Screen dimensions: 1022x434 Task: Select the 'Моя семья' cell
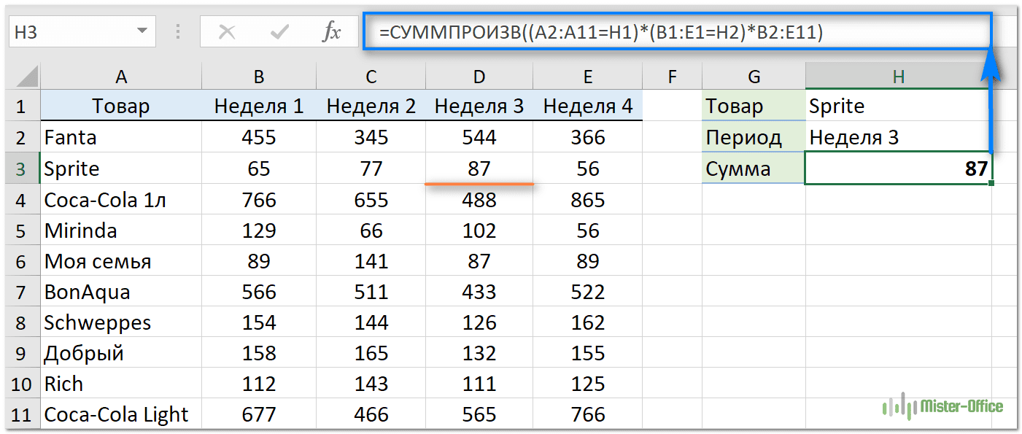(121, 261)
